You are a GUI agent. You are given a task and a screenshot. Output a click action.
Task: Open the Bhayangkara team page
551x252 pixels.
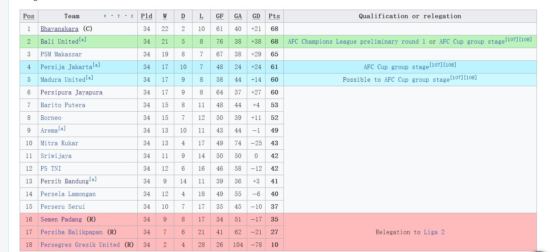59,29
